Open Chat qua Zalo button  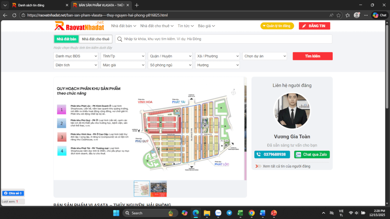[x=311, y=154]
